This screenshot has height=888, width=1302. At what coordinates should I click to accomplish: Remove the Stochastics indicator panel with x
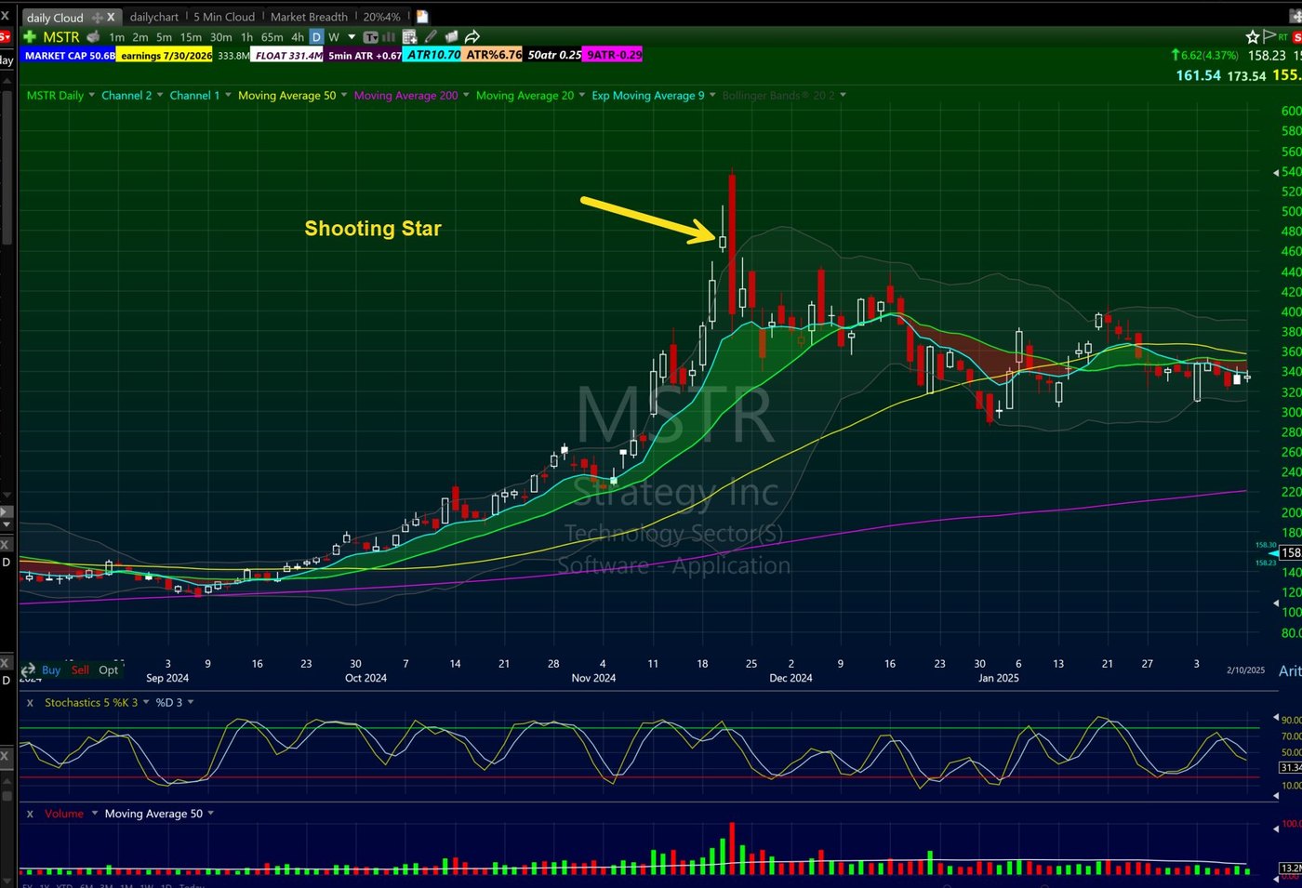click(30, 703)
